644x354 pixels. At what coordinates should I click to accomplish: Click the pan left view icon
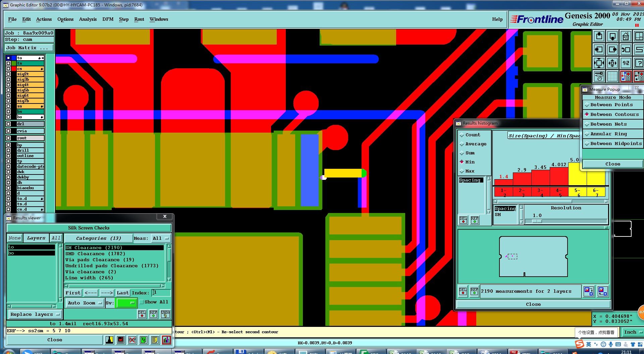(x=599, y=50)
